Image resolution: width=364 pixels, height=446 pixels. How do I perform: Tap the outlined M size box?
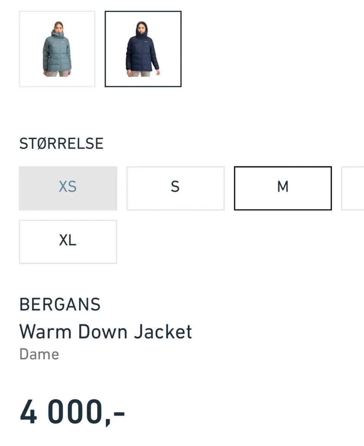pos(283,188)
